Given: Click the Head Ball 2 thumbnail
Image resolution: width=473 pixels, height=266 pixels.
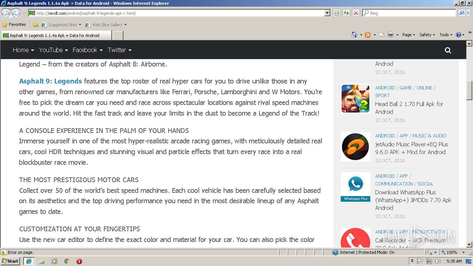Looking at the screenshot, I should 355,99.
